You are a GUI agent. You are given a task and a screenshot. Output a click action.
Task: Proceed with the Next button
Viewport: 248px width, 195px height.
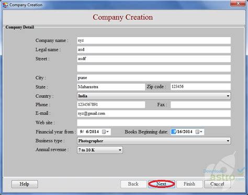click(162, 184)
